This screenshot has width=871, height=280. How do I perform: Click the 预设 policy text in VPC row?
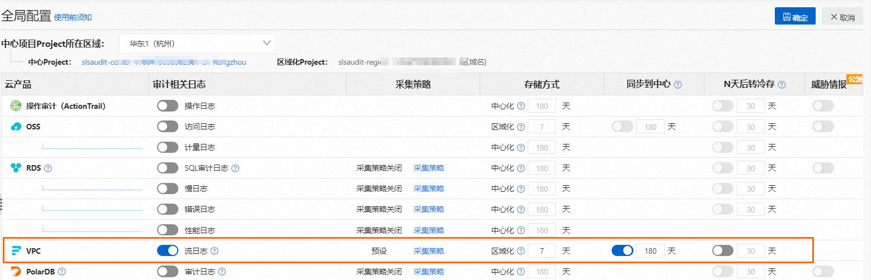379,251
